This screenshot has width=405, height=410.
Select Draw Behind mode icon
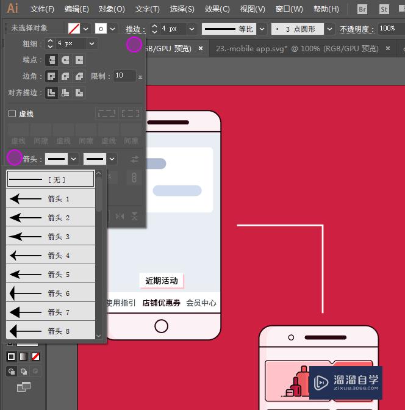coord(24,372)
